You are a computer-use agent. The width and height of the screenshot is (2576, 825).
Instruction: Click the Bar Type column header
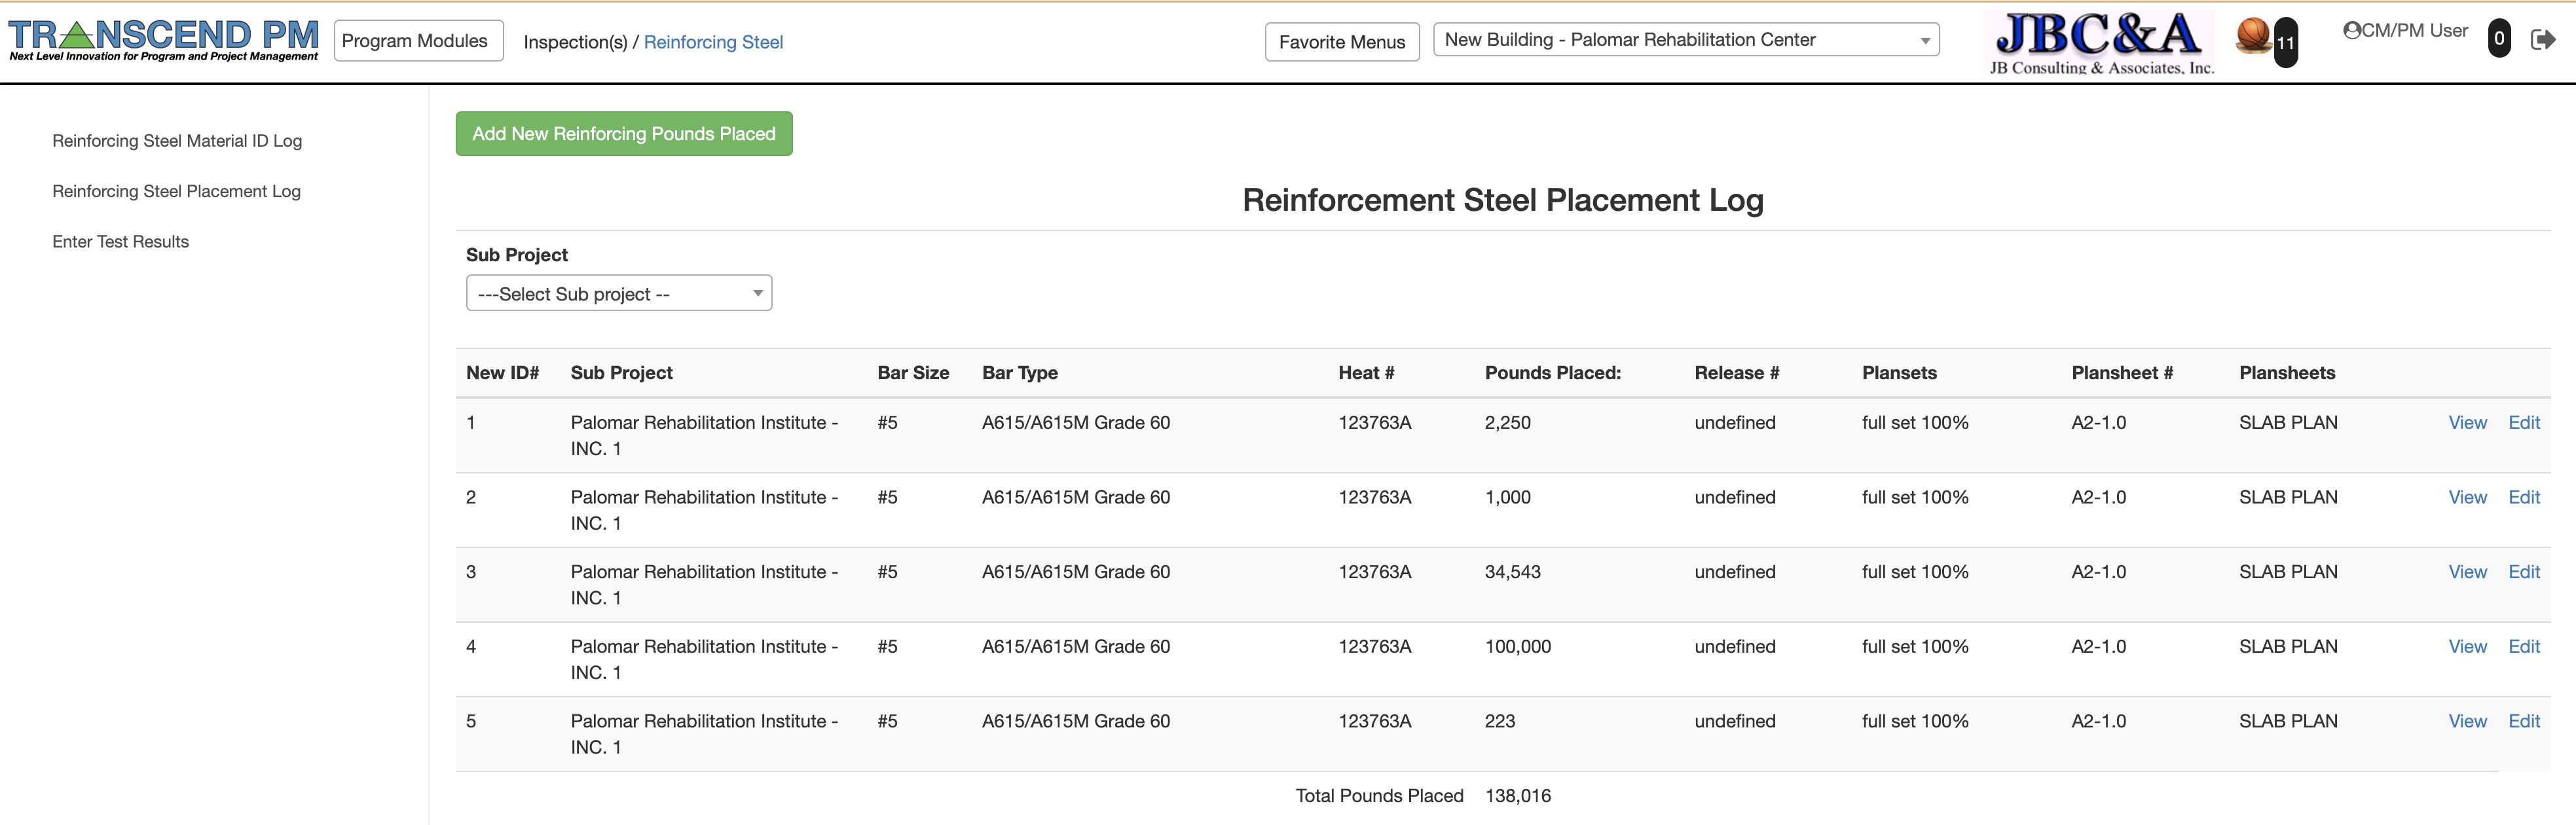pos(1019,373)
